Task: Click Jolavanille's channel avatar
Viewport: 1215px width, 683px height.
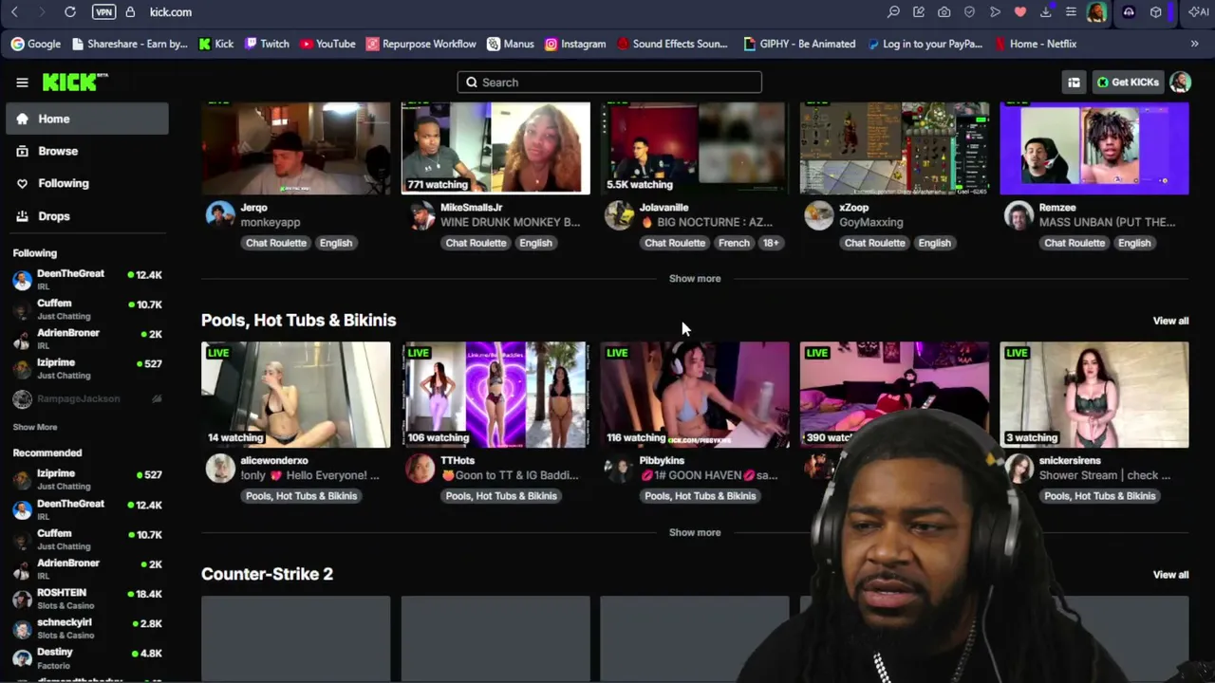Action: (x=619, y=215)
